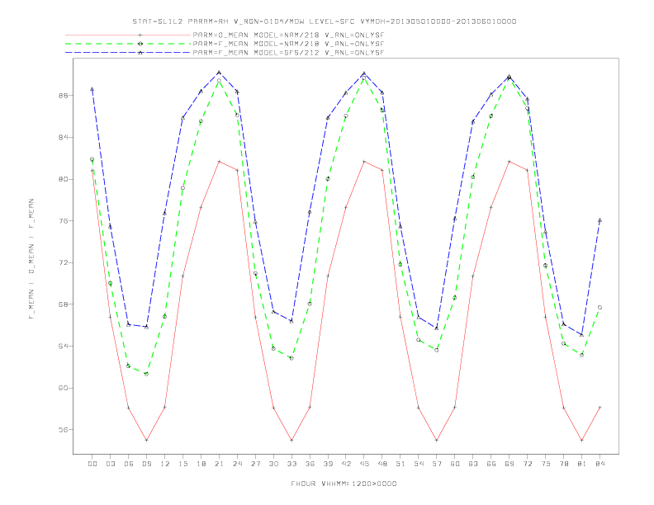Screen dimensions: 654x505
Task: Click the FHOUR VHHMM x-axis label
Action: coord(344,484)
